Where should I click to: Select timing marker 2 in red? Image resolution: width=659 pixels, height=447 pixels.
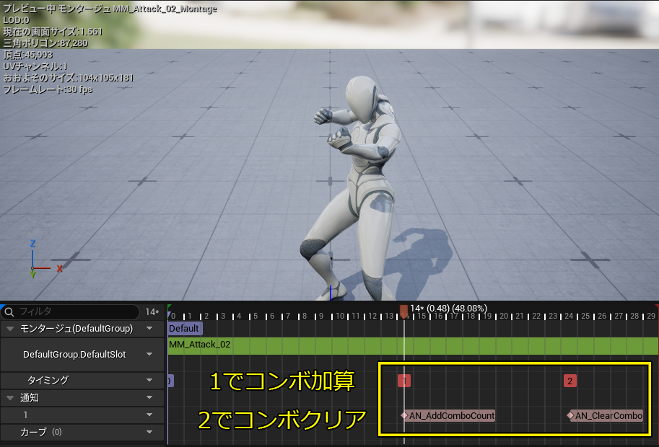[x=570, y=381]
